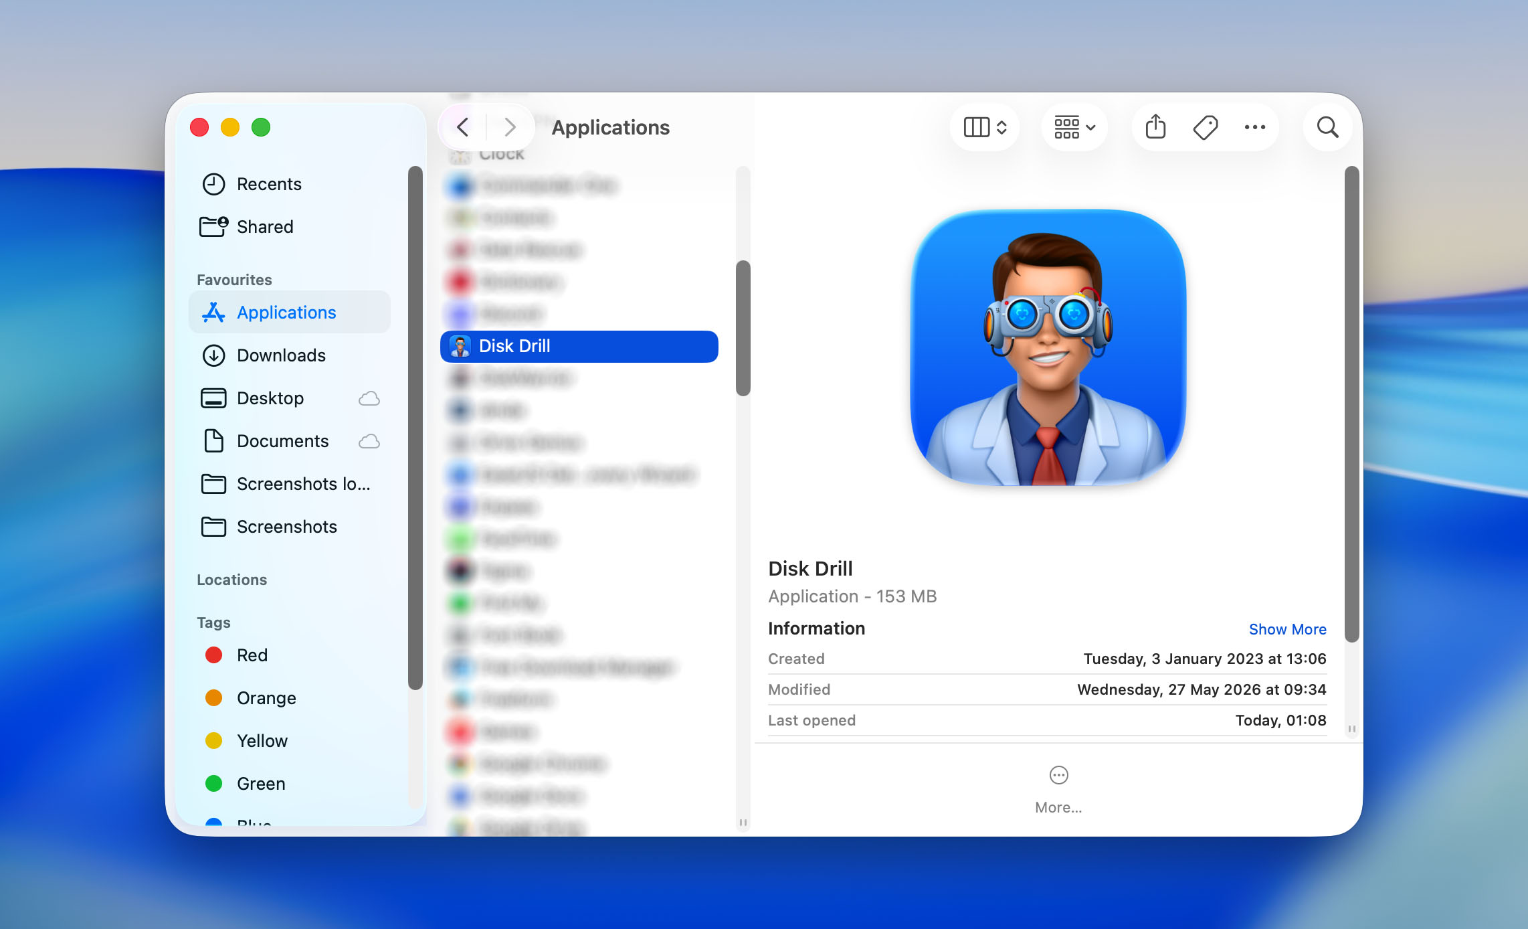
Task: Click the sidebar scrollbar
Action: coord(415,428)
